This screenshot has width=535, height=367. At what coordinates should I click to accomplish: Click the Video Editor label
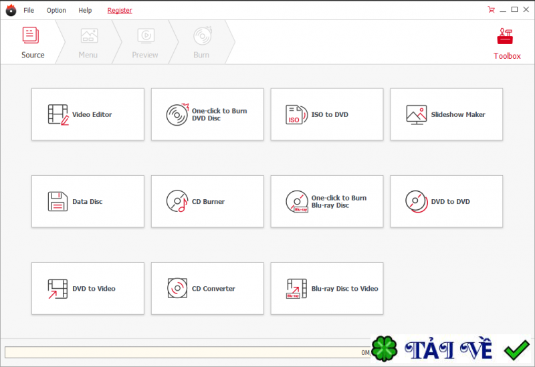coord(92,114)
